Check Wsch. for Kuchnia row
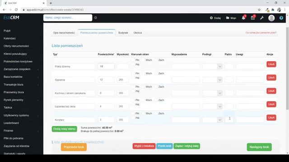The image size is (289, 162). tap(143, 87)
